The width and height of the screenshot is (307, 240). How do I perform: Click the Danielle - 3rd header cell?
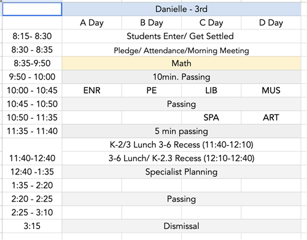point(181,9)
